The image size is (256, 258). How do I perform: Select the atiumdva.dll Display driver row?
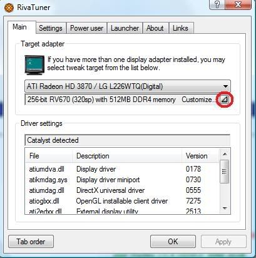(122, 169)
